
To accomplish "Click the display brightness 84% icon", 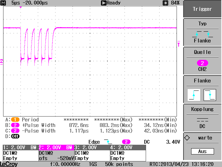I will pyautogui.click(x=165, y=3).
